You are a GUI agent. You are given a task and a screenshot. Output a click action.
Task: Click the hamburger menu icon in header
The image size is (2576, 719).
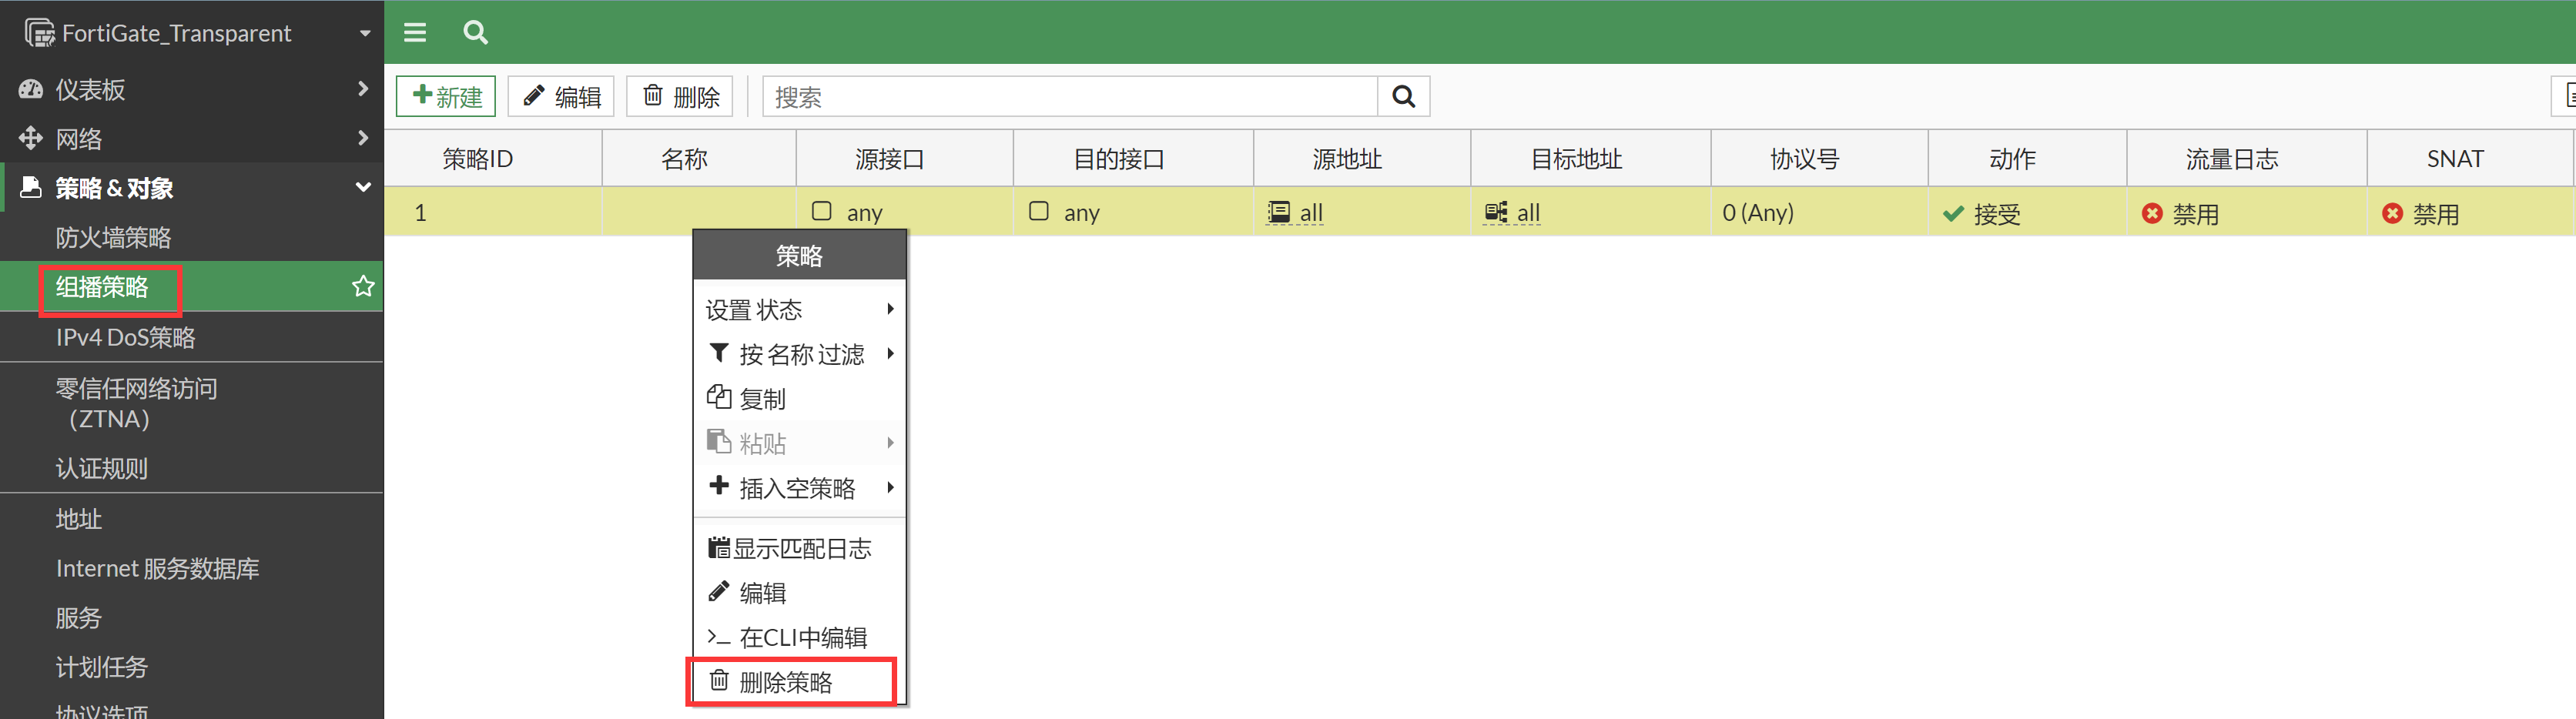414,33
